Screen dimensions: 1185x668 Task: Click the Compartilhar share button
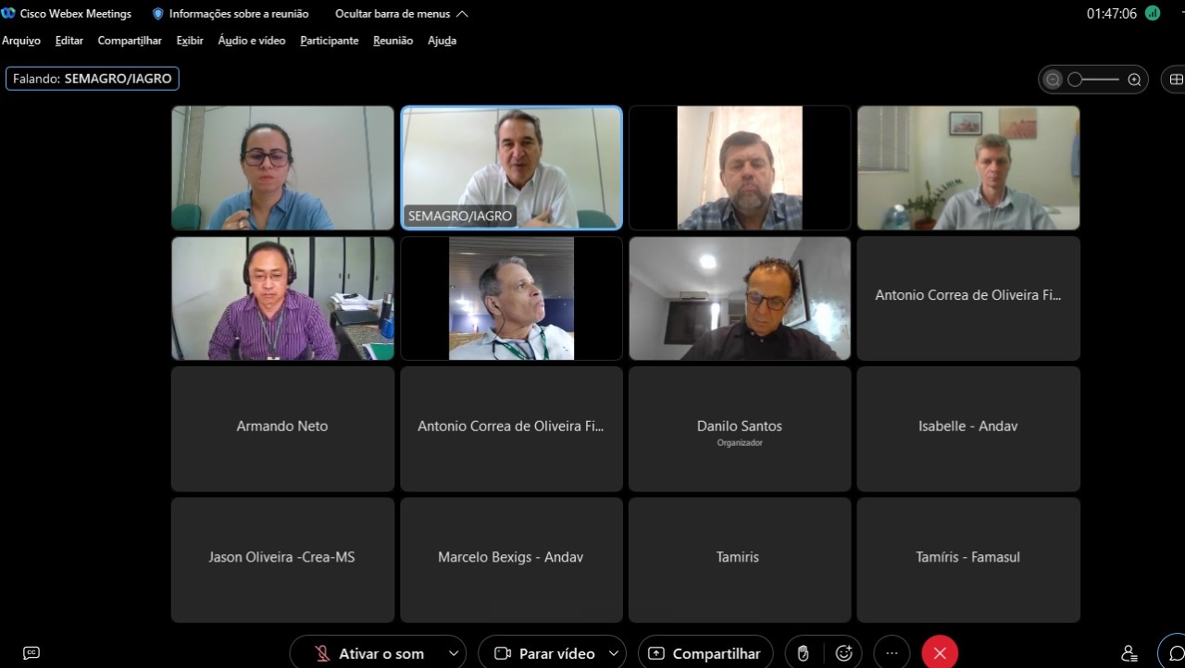705,653
